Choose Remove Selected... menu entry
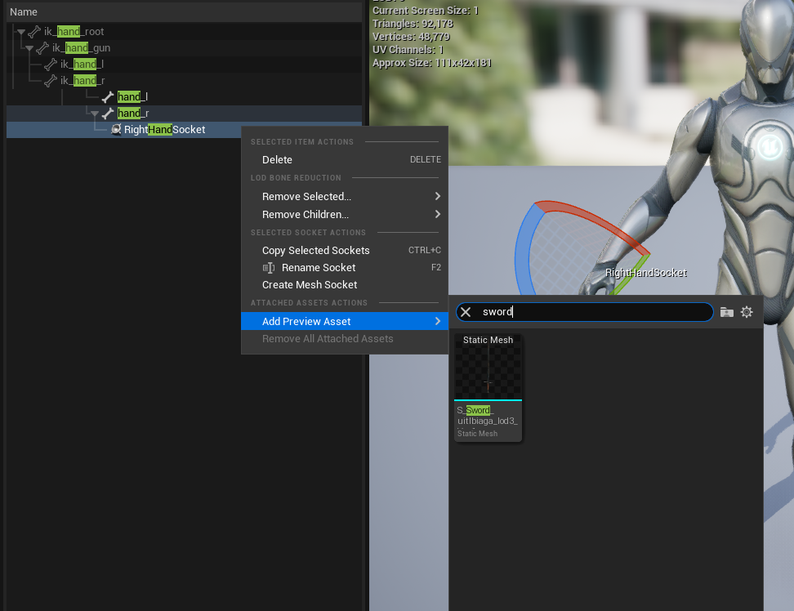Image resolution: width=794 pixels, height=611 pixels. [x=345, y=196]
